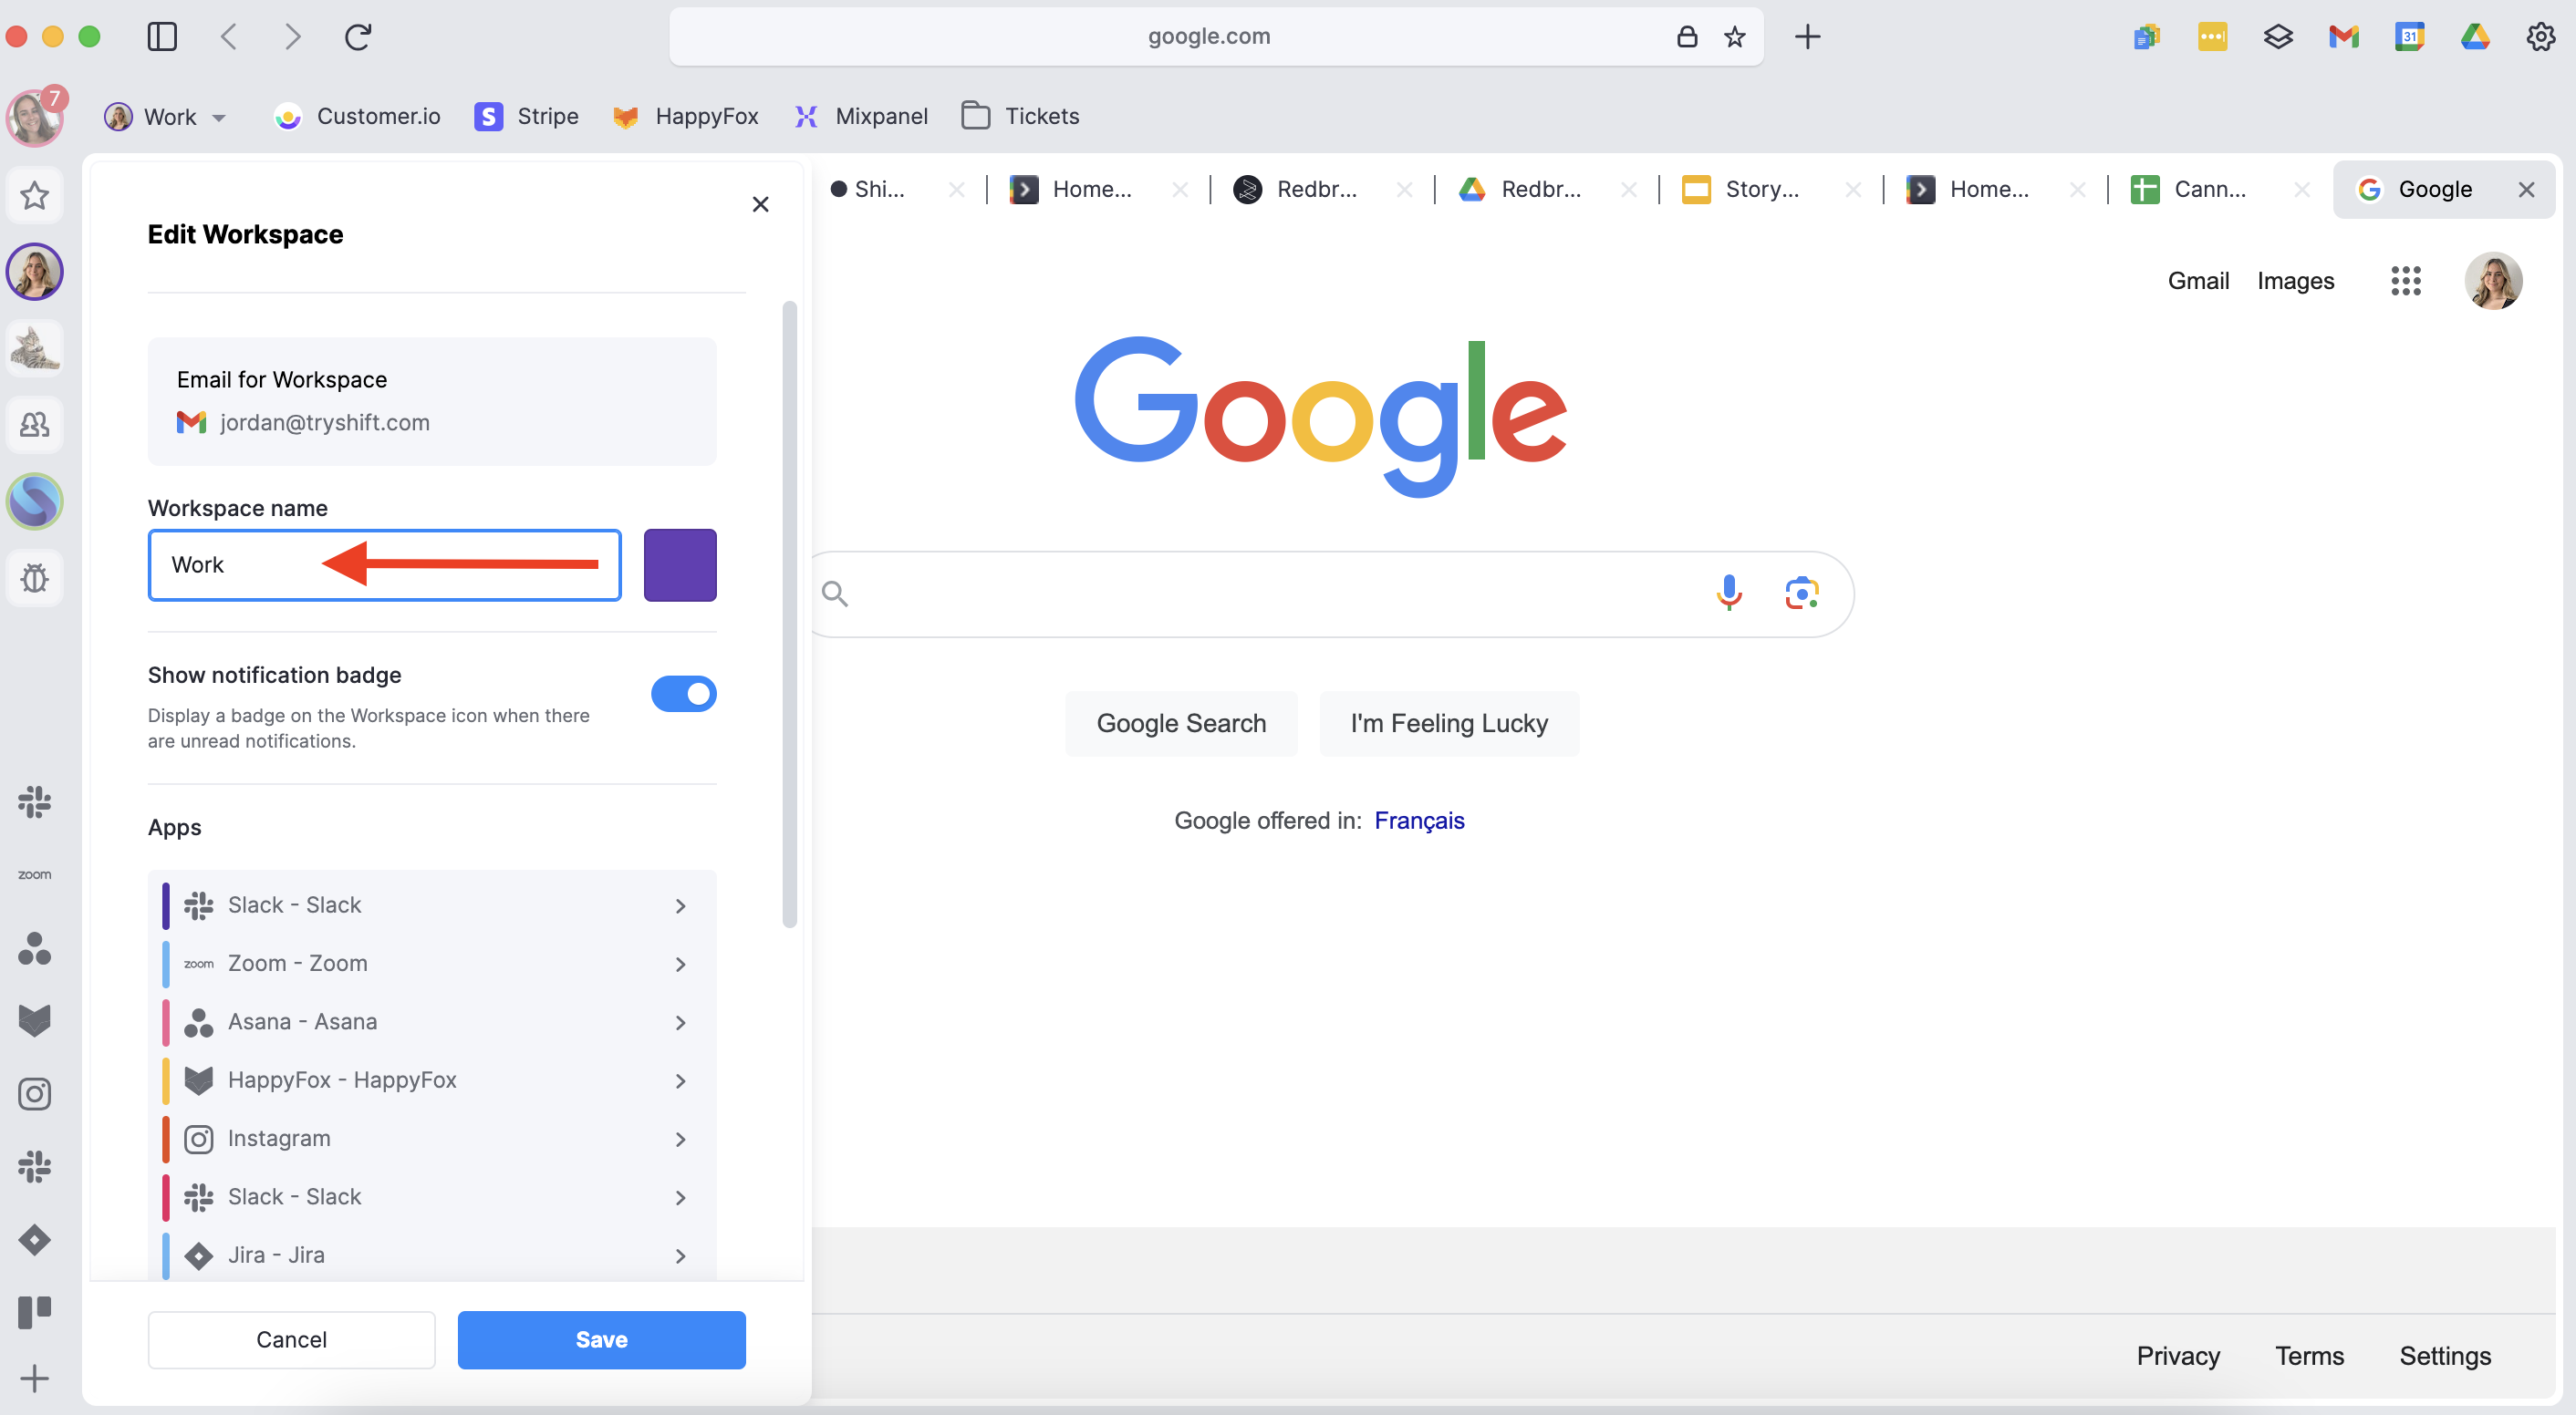This screenshot has height=1415, width=2576.
Task: Toggle Show notification badge switch
Action: (684, 694)
